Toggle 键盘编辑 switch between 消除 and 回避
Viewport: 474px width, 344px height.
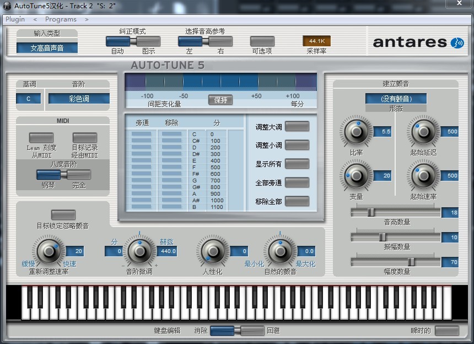pos(238,330)
